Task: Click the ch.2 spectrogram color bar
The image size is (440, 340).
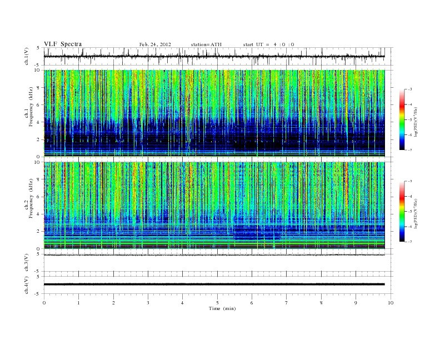Action: [402, 212]
